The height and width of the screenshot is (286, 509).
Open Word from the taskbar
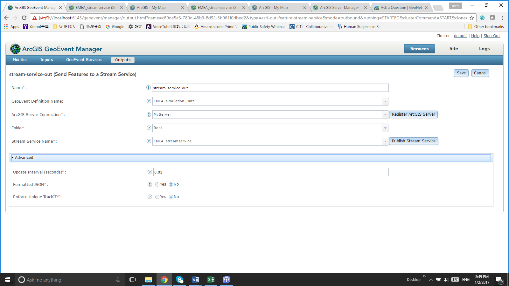pyautogui.click(x=195, y=280)
